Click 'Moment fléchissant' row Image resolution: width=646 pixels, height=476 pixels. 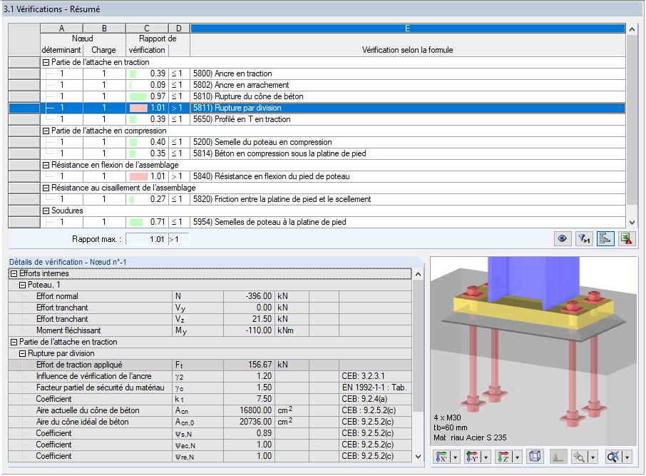coord(210,330)
